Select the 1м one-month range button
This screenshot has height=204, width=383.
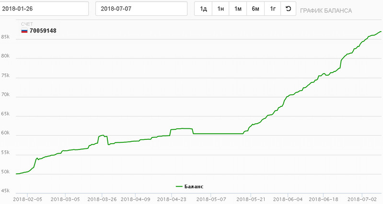click(238, 9)
